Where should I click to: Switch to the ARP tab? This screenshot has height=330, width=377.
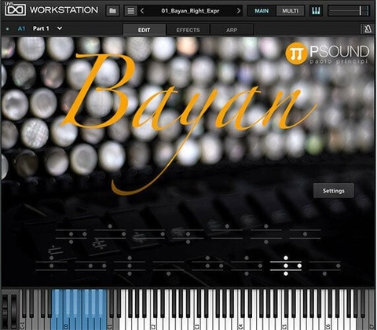[x=232, y=30]
